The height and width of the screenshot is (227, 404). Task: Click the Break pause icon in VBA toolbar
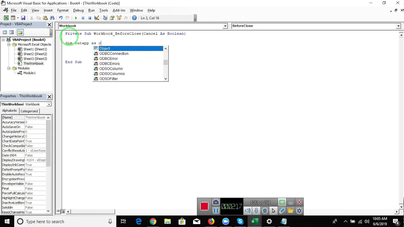click(x=83, y=18)
